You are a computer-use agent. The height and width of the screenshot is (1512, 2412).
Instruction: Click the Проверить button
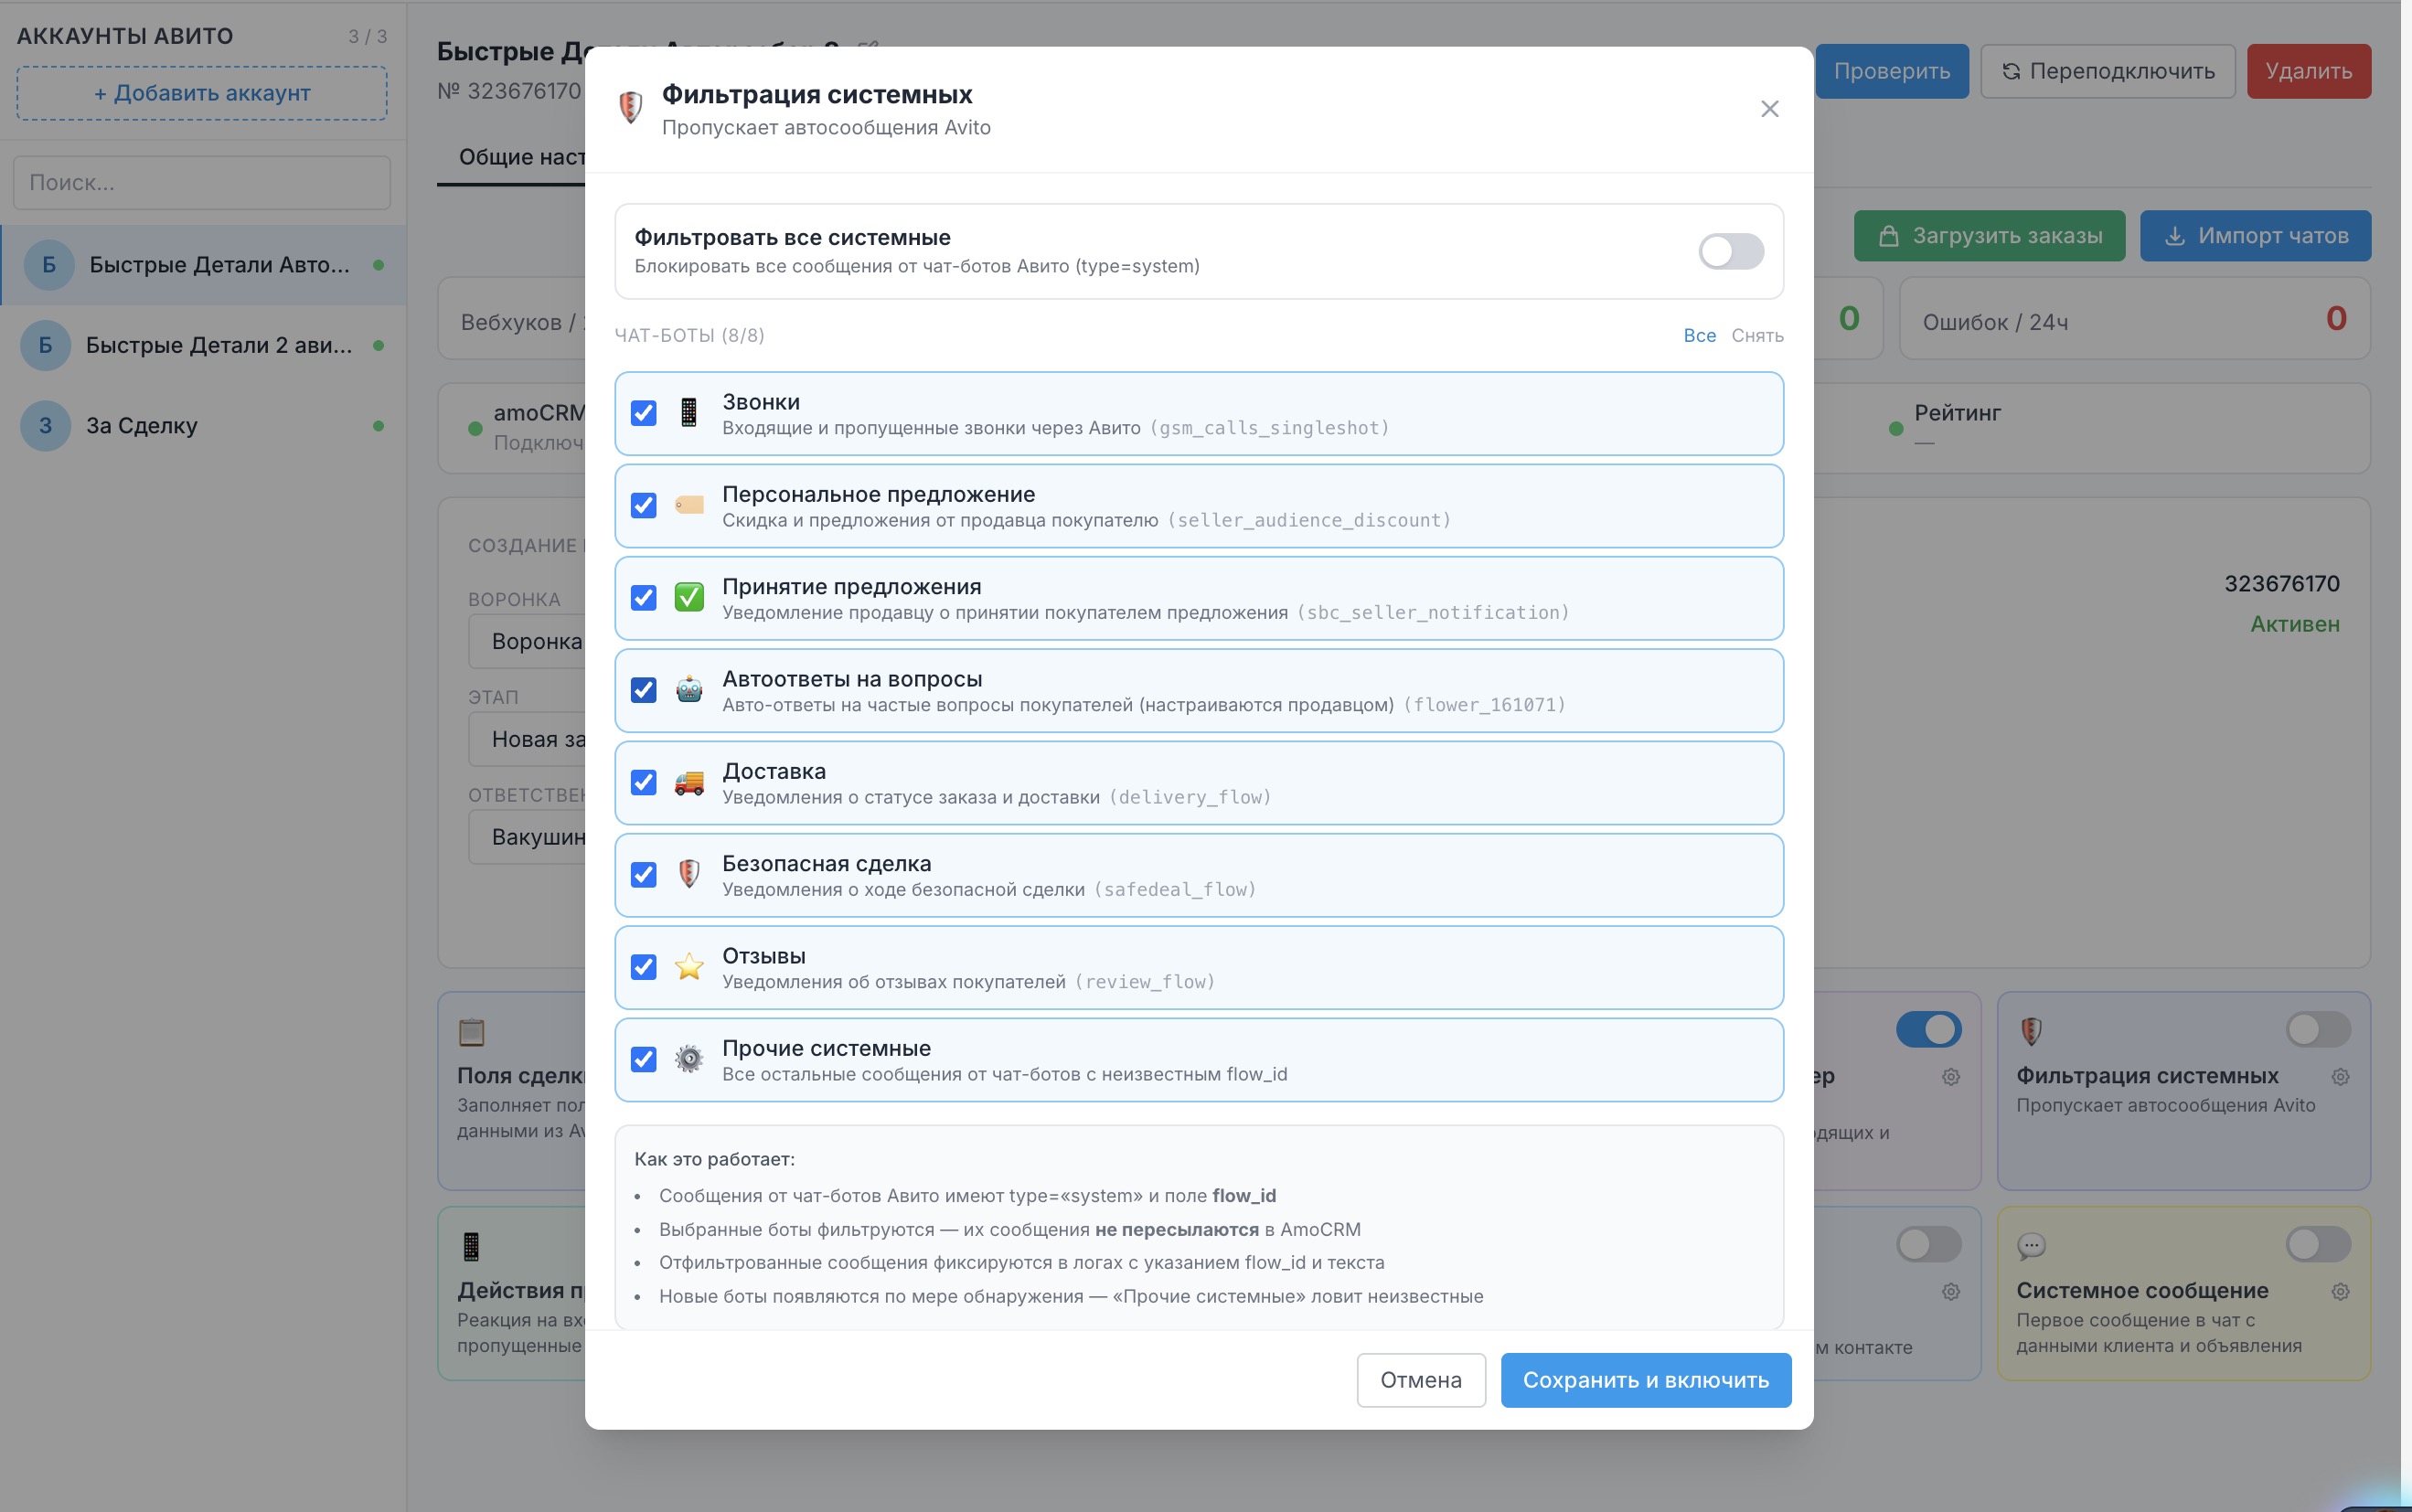tap(1891, 71)
